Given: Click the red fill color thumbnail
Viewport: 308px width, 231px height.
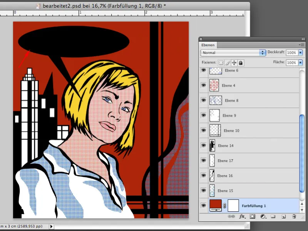Looking at the screenshot, I should click(216, 206).
